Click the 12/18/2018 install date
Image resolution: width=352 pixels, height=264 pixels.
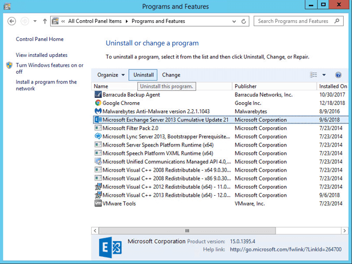(332, 103)
